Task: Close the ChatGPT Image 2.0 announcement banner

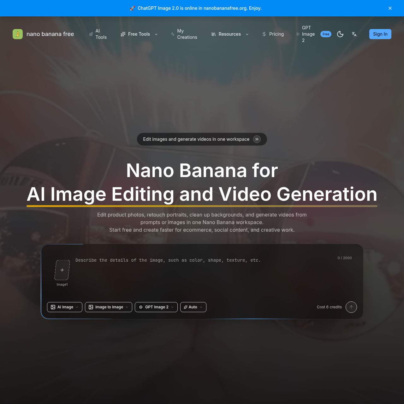Action: click(x=390, y=8)
